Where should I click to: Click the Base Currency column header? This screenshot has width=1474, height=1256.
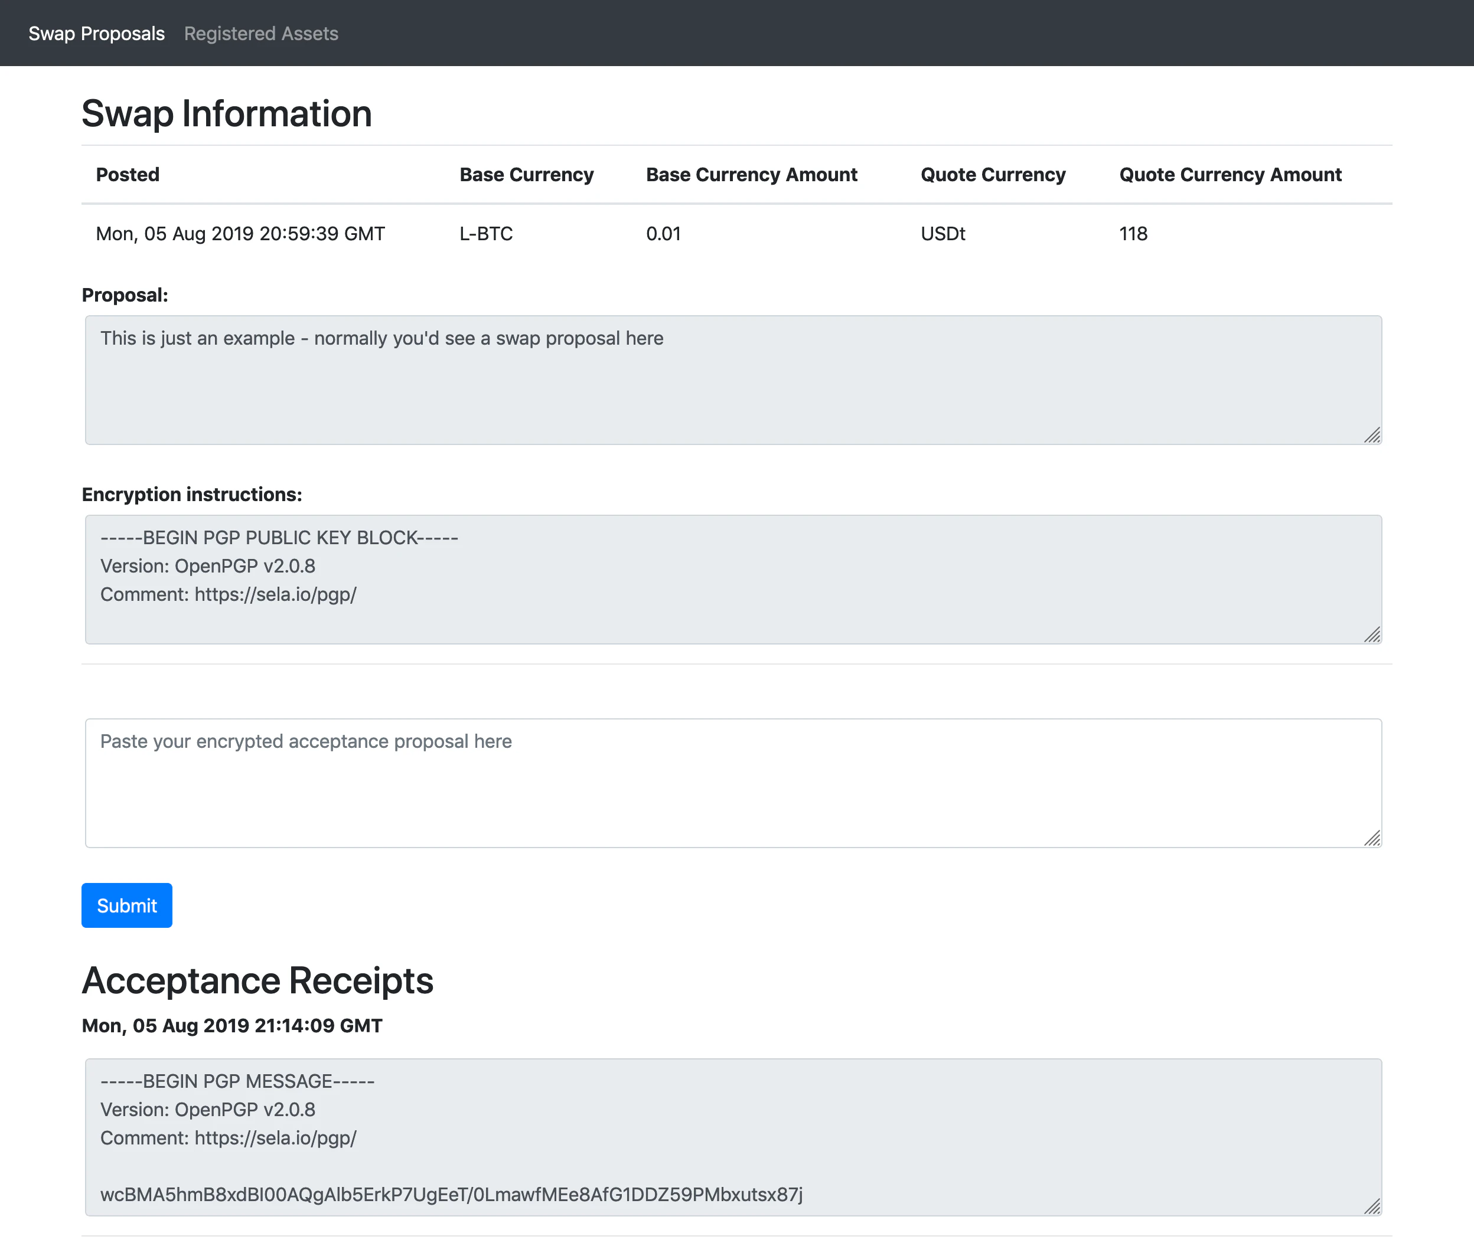click(x=526, y=175)
